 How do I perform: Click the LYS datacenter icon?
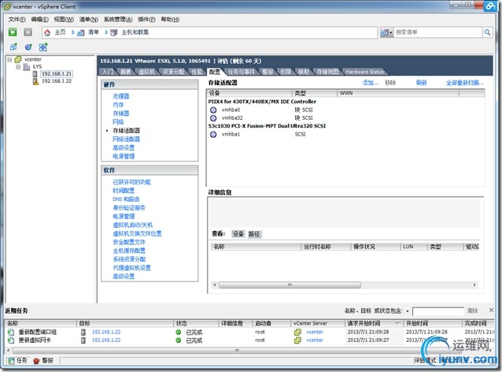pos(27,67)
